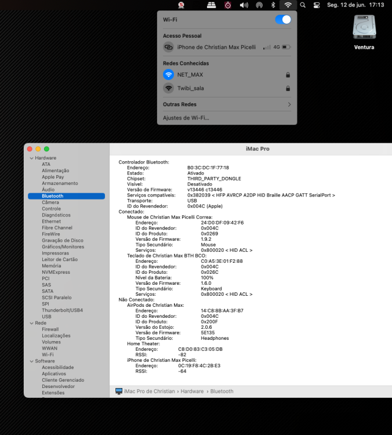
Task: Open the AirDrop icon in menu bar
Action: point(259,5)
